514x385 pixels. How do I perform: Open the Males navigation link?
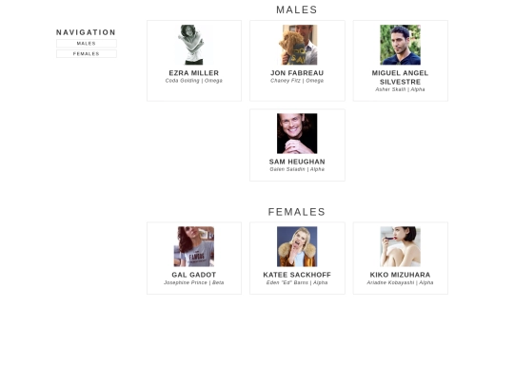click(x=87, y=43)
